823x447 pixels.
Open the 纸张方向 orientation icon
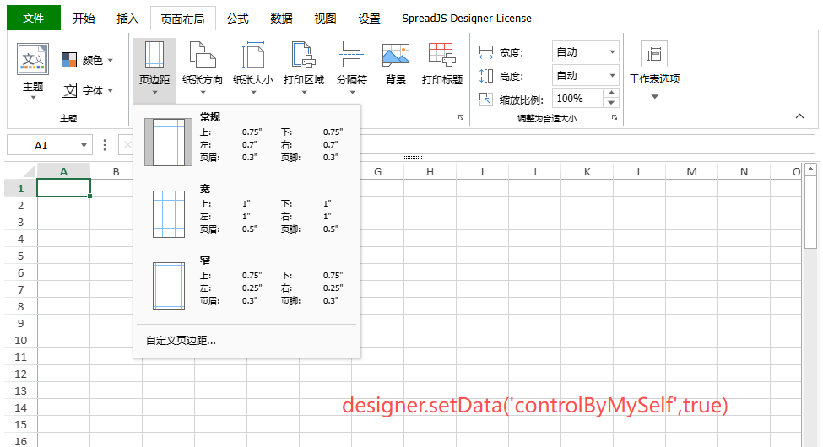pyautogui.click(x=203, y=55)
